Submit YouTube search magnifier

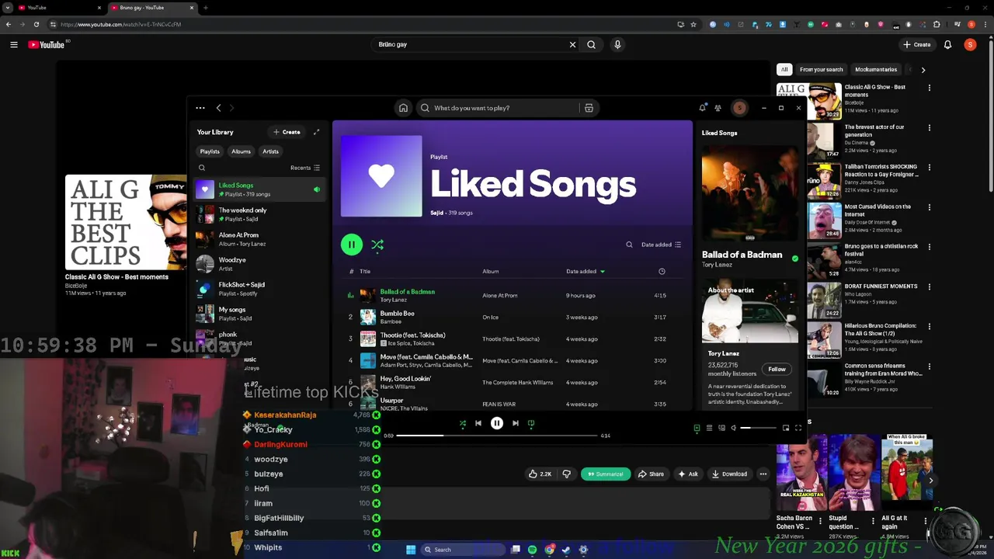[x=592, y=44]
